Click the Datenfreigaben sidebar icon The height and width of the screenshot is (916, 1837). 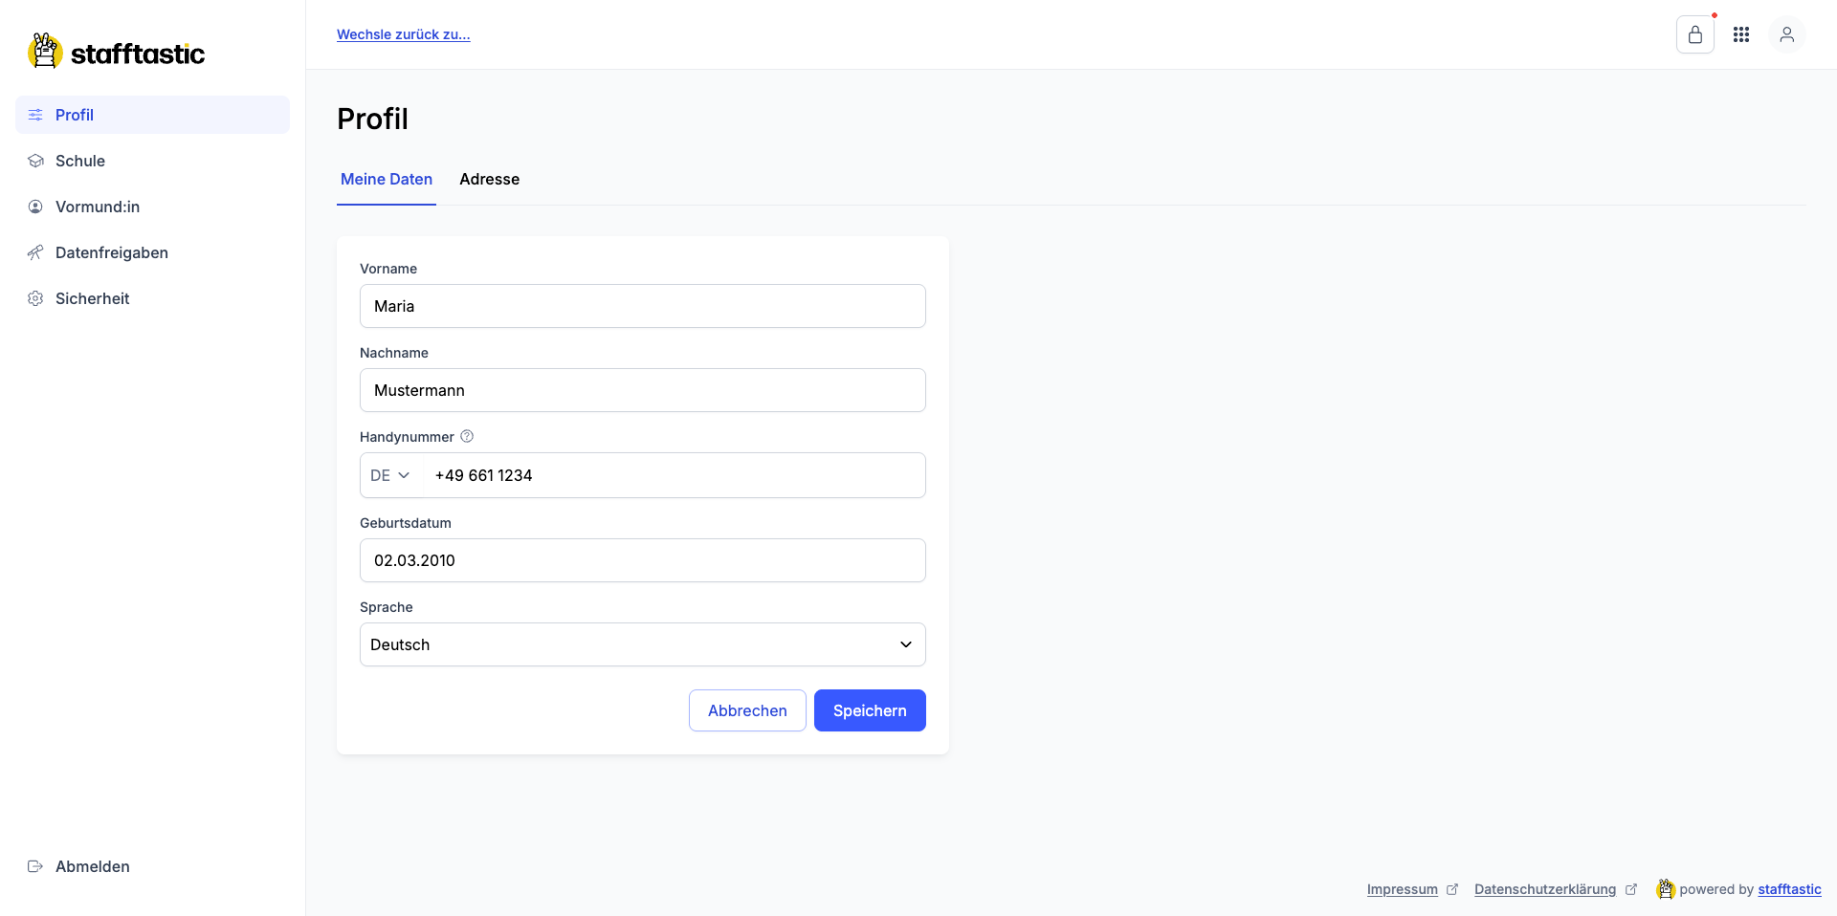click(x=35, y=252)
